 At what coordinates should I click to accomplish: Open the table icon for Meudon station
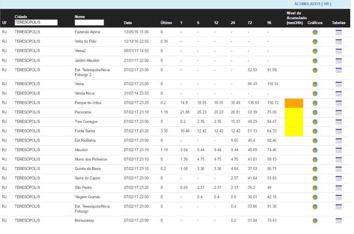click(339, 150)
